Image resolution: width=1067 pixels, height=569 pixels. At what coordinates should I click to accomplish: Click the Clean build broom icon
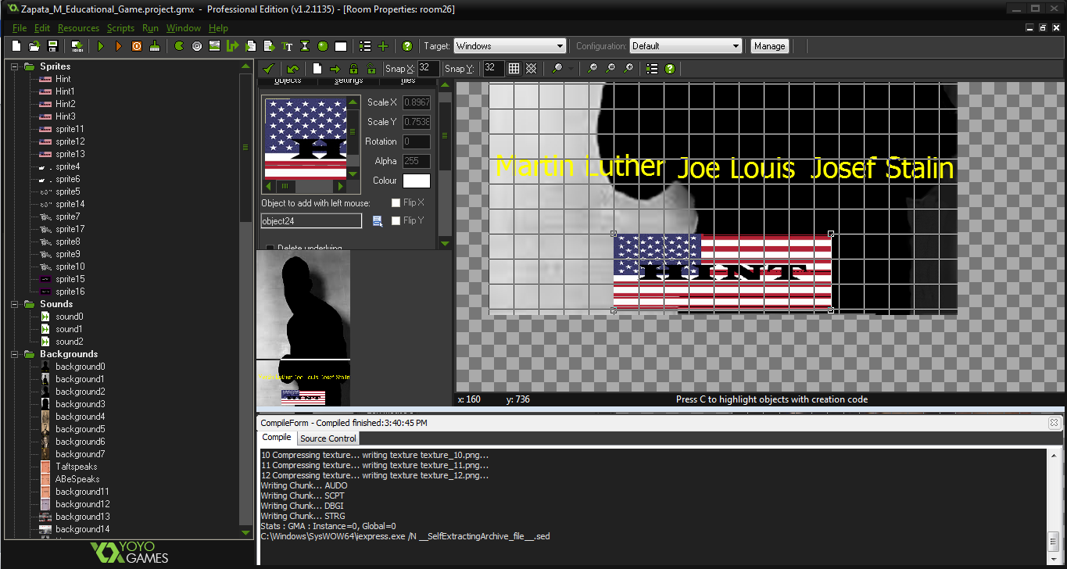click(155, 46)
